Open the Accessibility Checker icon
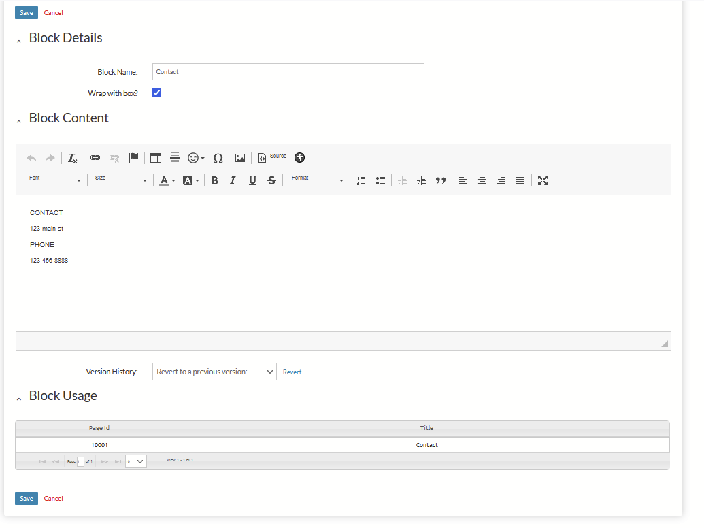The height and width of the screenshot is (528, 704). 299,158
